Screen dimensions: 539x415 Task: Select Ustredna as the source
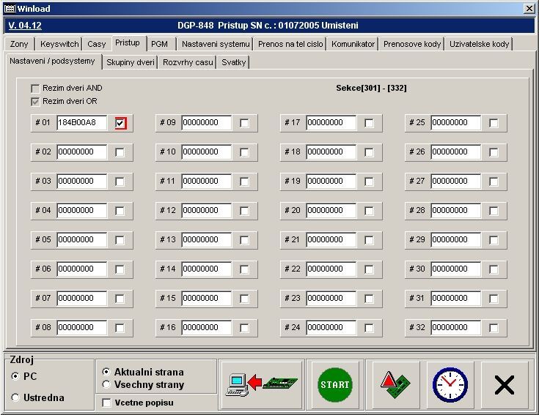click(16, 397)
